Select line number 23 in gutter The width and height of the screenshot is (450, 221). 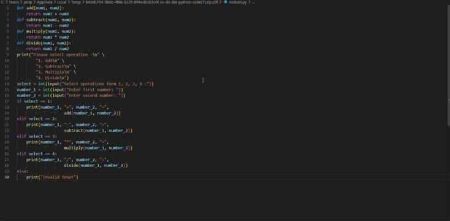coord(7,136)
